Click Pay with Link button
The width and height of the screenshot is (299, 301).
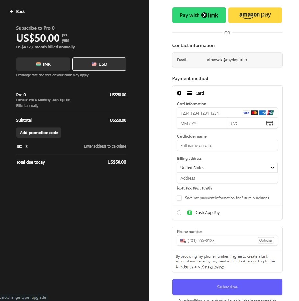pos(199,15)
